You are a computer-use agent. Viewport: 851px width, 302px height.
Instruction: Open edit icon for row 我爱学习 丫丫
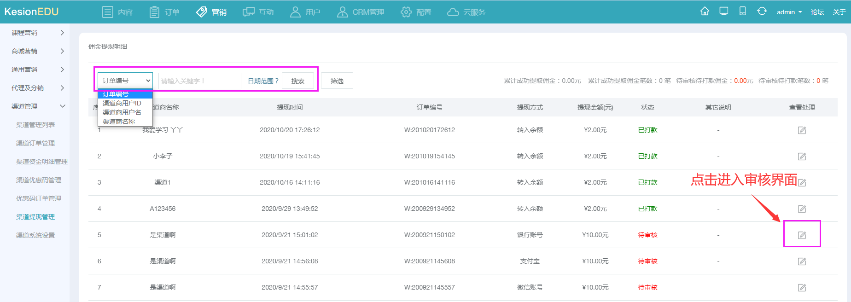802,130
